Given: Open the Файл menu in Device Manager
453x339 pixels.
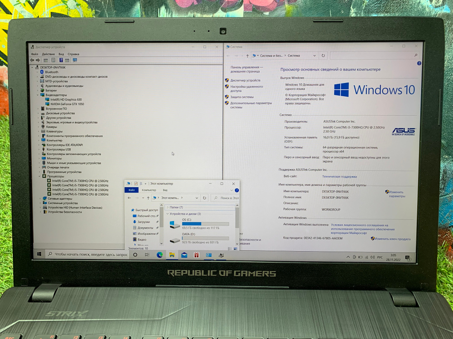Looking at the screenshot, I should (x=34, y=54).
